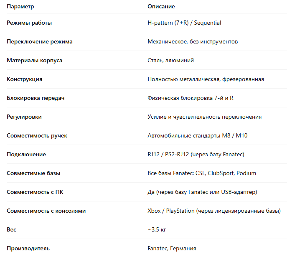Select the "Режимы работы" row label
The image size is (287, 257).
click(29, 23)
